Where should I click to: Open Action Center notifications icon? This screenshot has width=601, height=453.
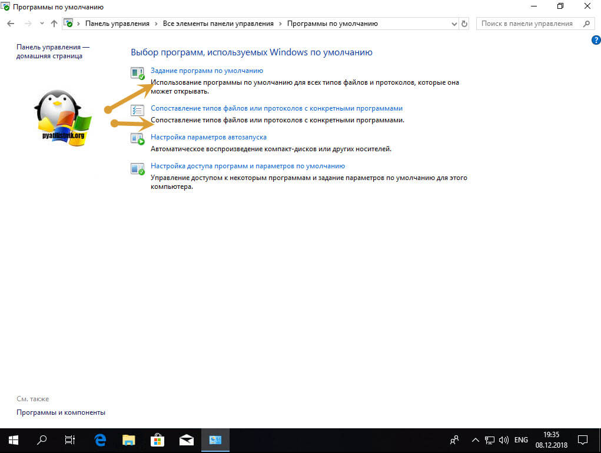click(583, 441)
